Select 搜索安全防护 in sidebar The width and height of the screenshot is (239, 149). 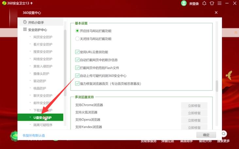(x=43, y=52)
